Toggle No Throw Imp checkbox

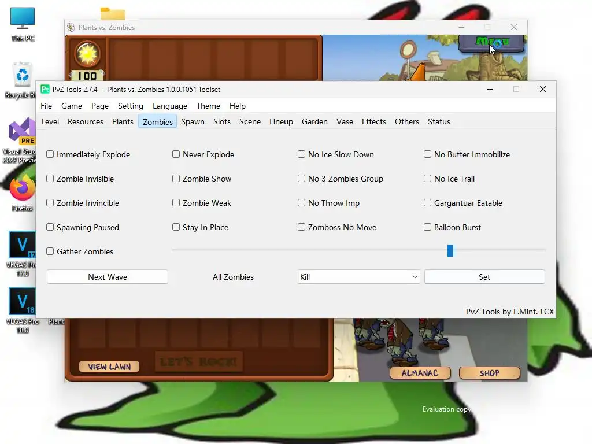tap(301, 203)
